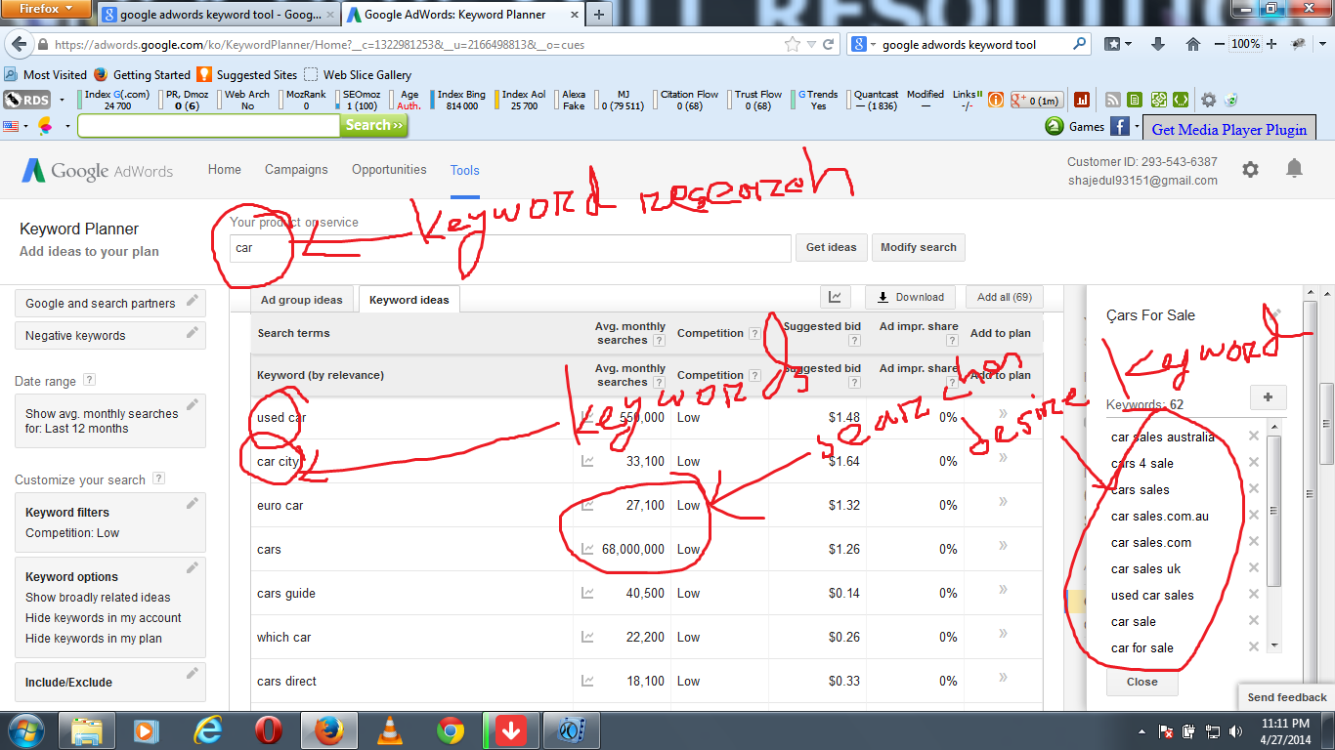
Task: Go to AdWords Home
Action: tap(224, 169)
